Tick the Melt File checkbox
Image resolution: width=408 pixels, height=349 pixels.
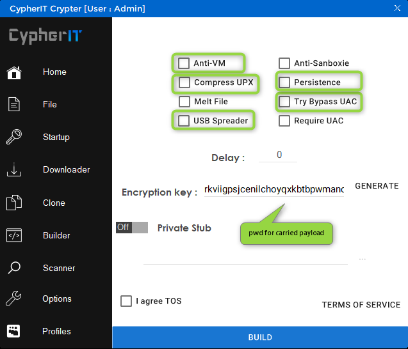(184, 102)
